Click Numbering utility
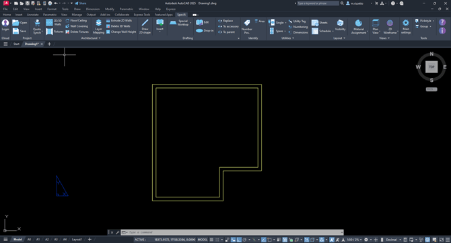Image resolution: width=451 pixels, height=243 pixels. click(298, 27)
